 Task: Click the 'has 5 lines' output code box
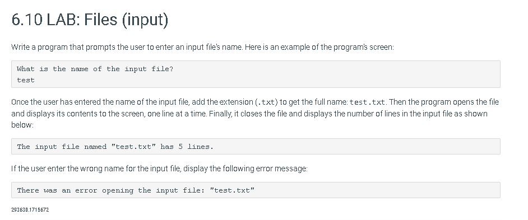click(256, 146)
